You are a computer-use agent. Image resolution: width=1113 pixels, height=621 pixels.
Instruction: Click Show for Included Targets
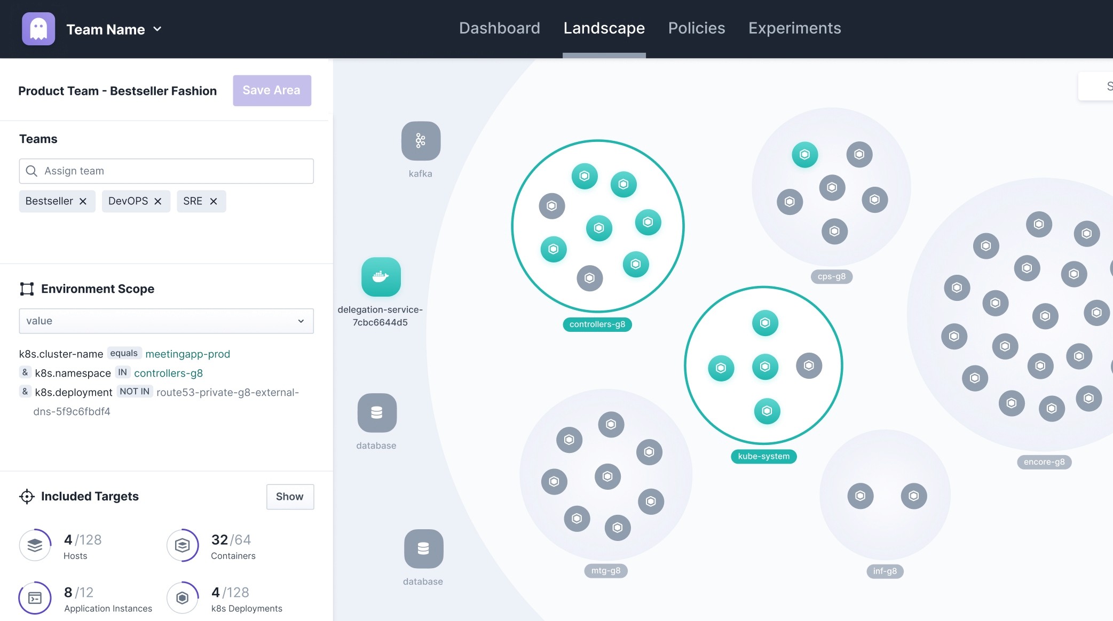tap(290, 497)
